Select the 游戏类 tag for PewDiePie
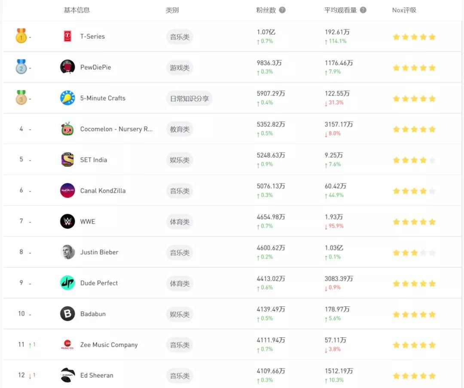 [x=180, y=67]
